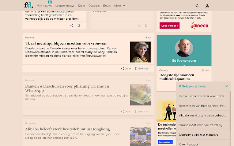Image resolution: width=234 pixels, height=146 pixels.
Task: Click Ed Kronenburg portrait photo
Action: pyautogui.click(x=184, y=48)
